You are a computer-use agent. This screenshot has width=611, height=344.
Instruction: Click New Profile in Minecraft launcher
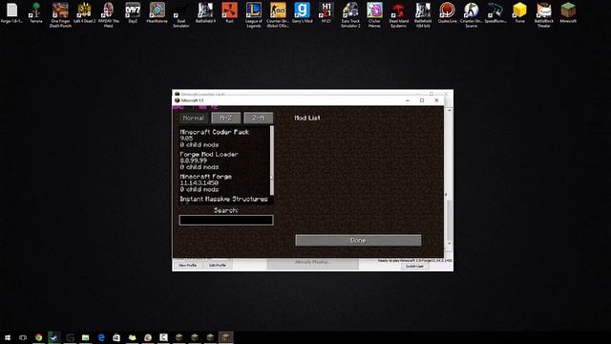coord(187,266)
